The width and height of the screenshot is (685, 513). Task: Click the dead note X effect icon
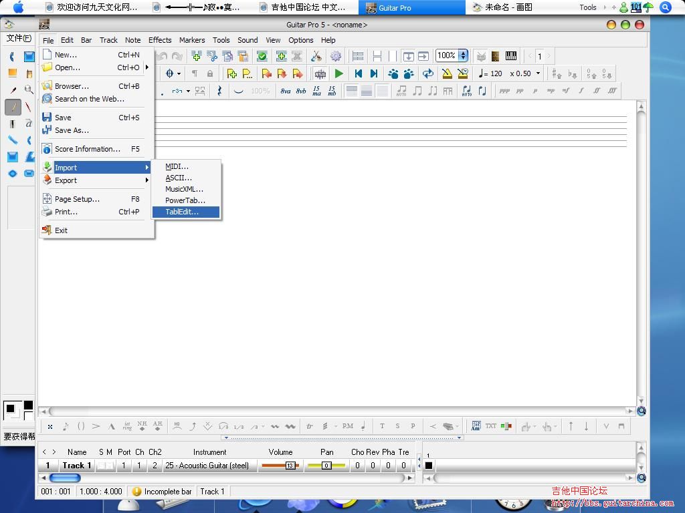point(50,427)
